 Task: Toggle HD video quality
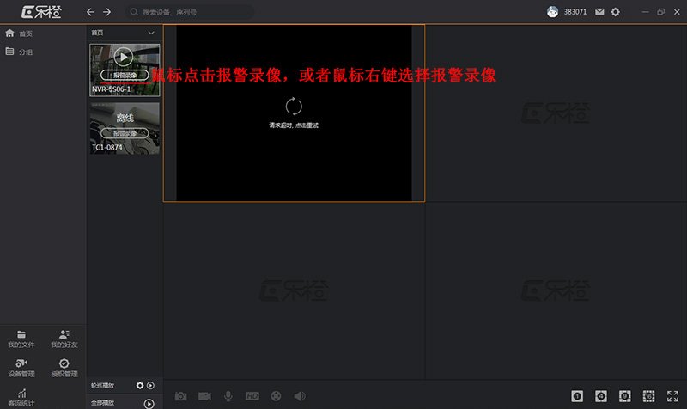click(x=252, y=396)
